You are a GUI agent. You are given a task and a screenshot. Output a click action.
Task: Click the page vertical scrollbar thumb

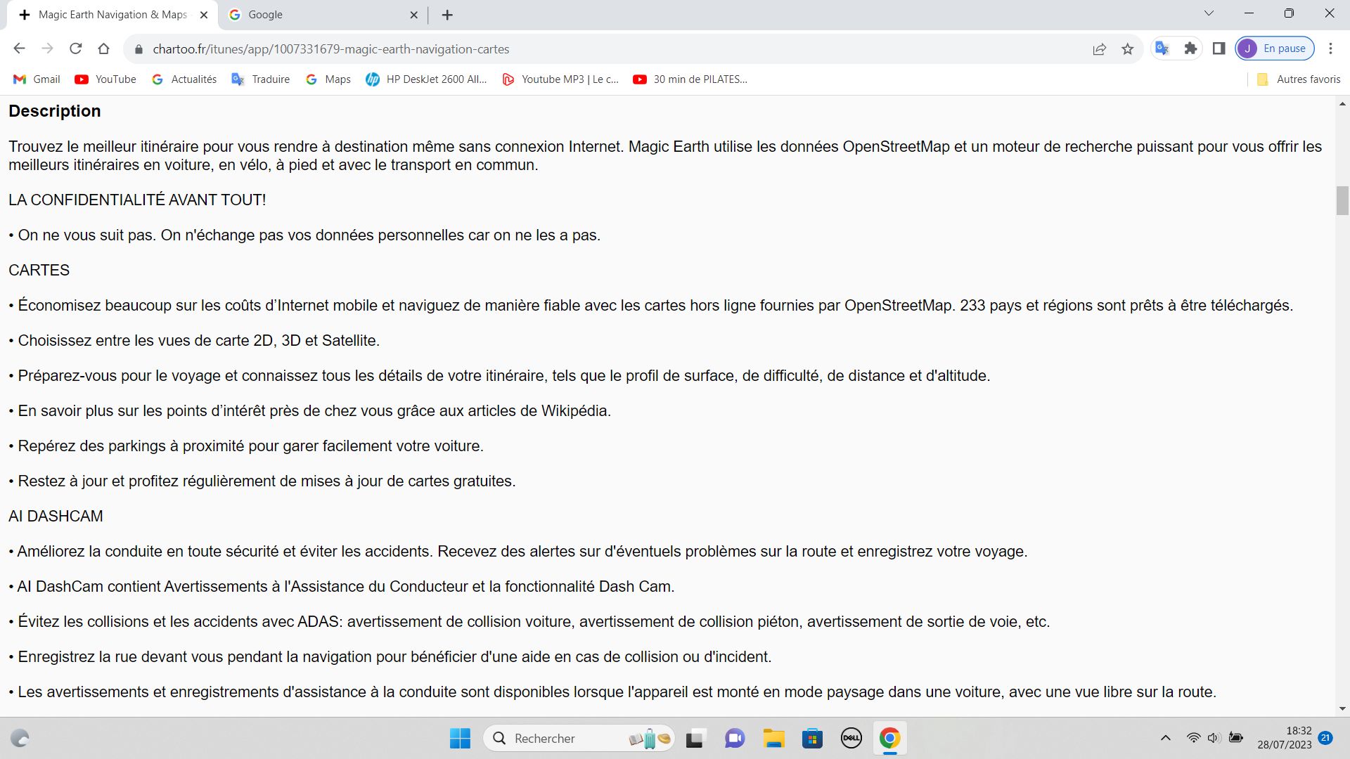coord(1342,200)
